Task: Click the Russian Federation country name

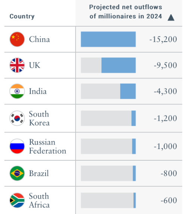Action: pyautogui.click(x=47, y=146)
